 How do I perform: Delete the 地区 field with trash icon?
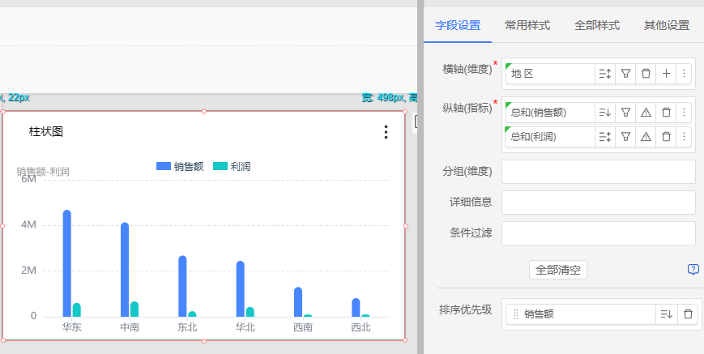pos(646,74)
